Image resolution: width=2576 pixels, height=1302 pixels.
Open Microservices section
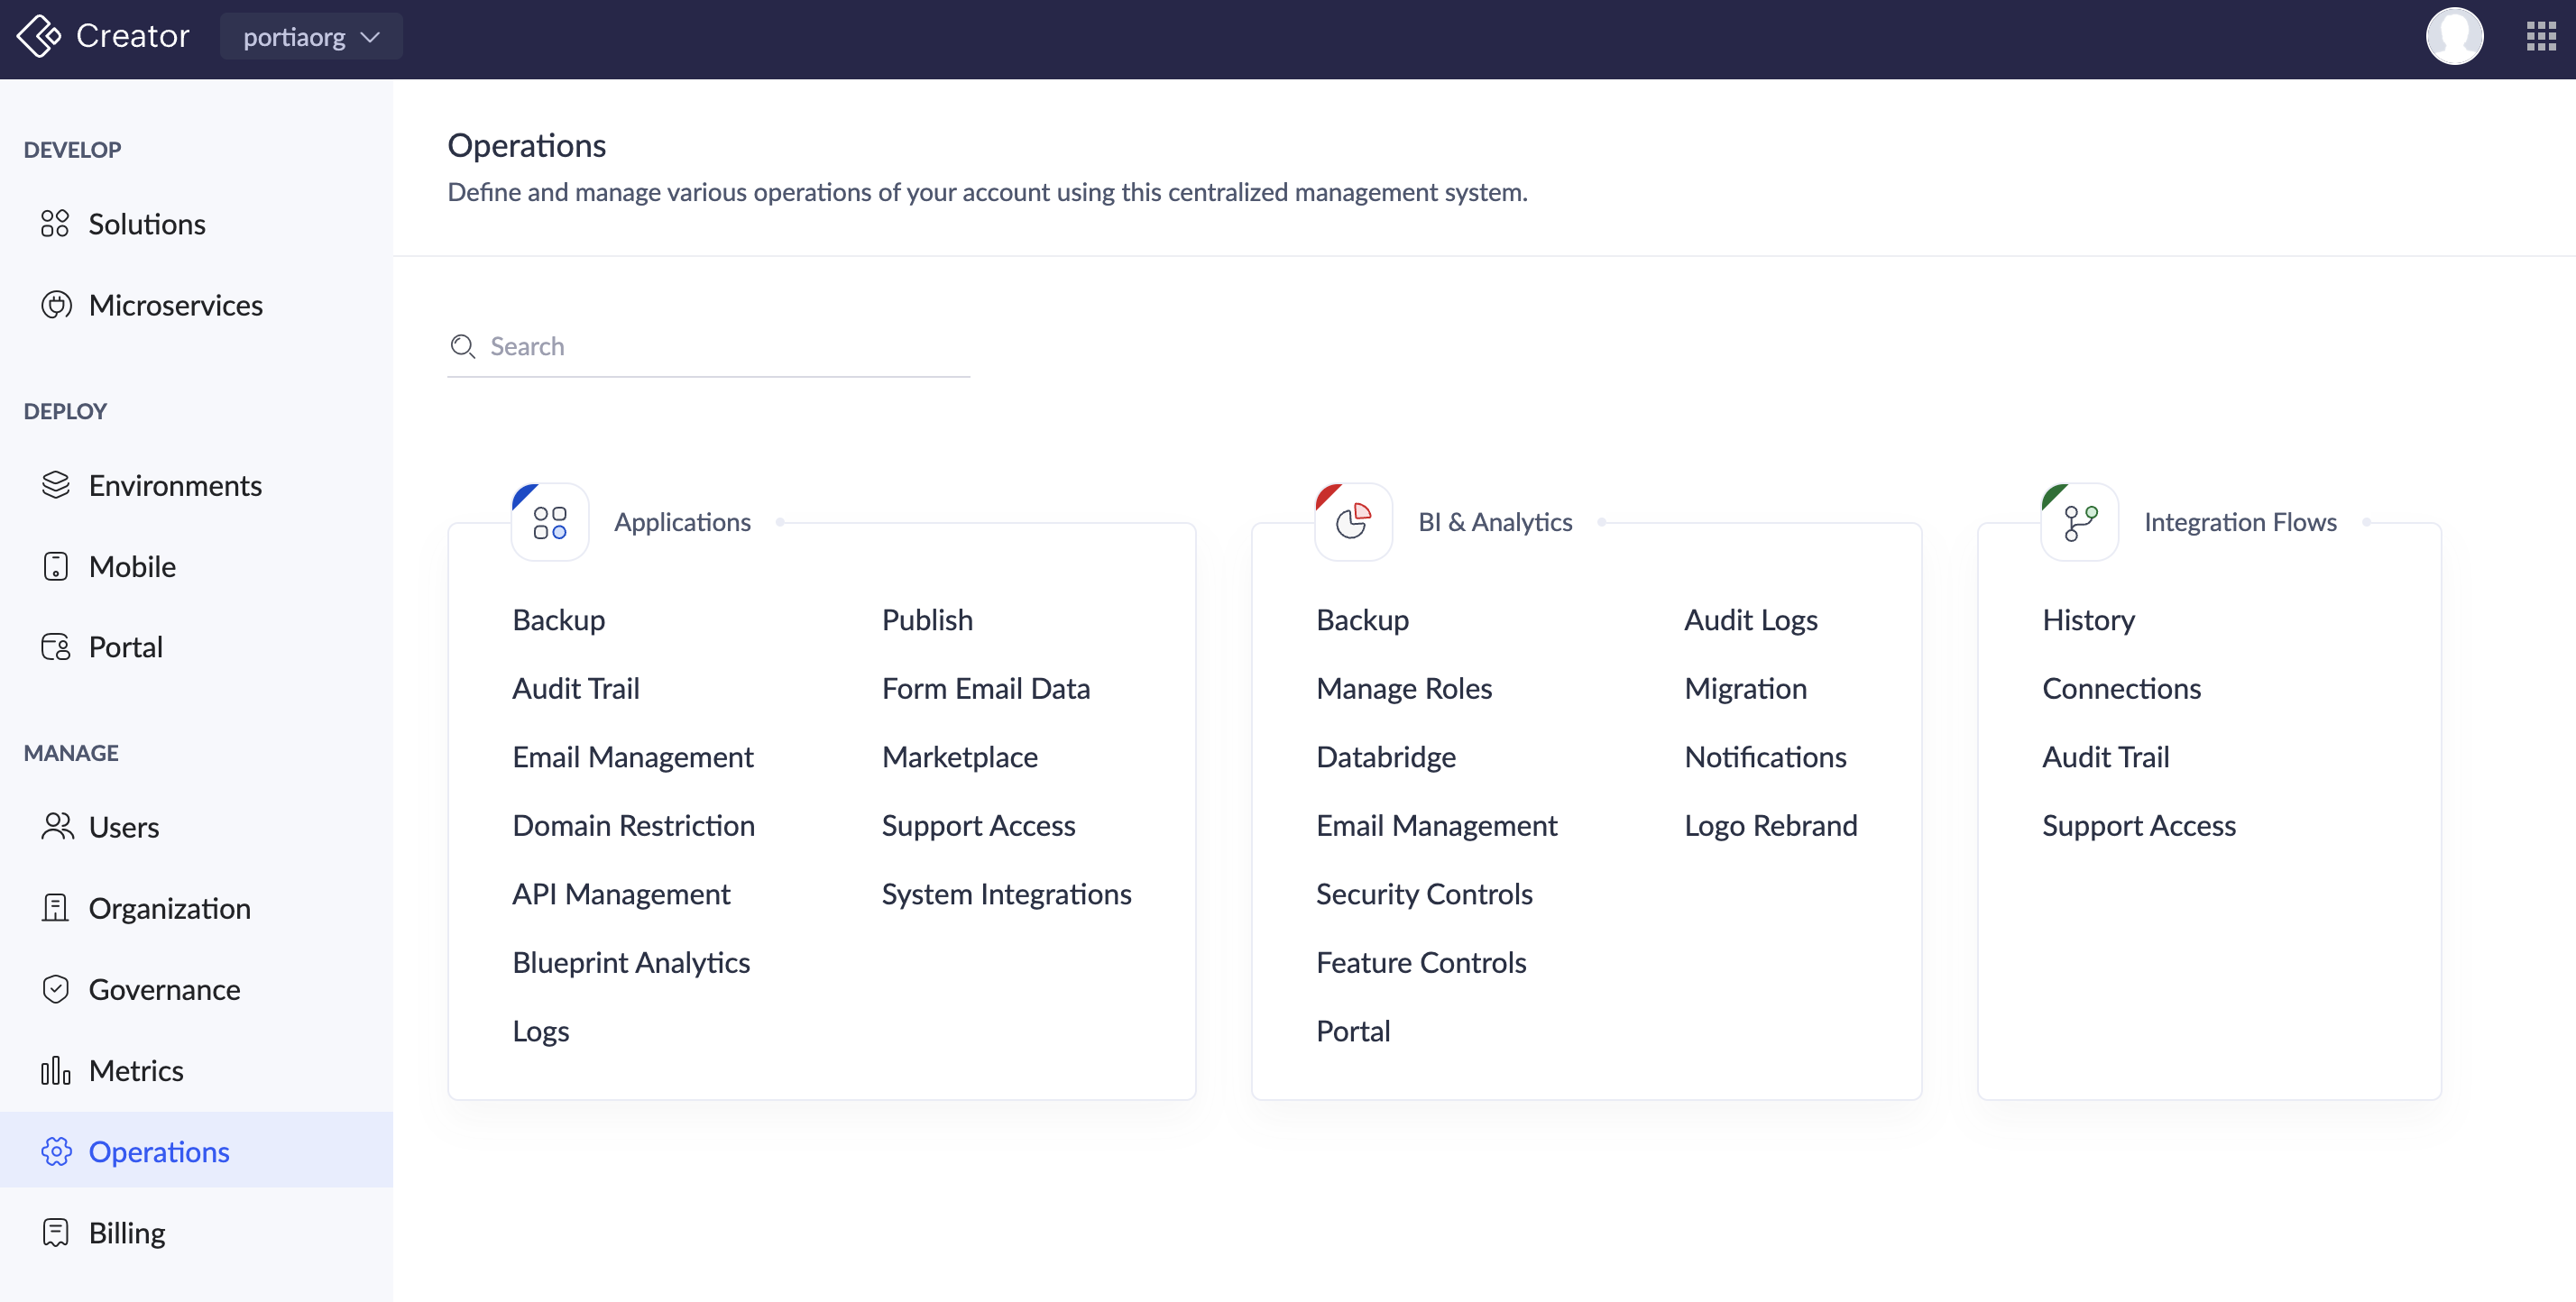[x=175, y=305]
